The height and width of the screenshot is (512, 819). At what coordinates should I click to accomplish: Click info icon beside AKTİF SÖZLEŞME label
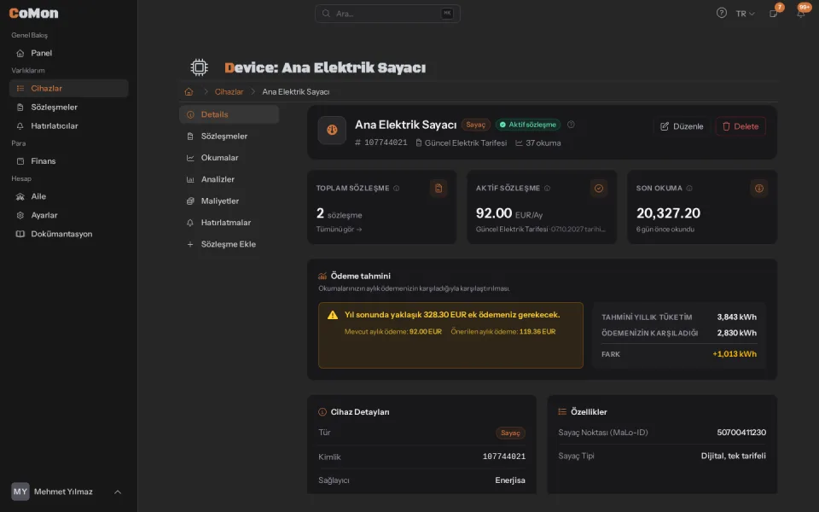548,188
